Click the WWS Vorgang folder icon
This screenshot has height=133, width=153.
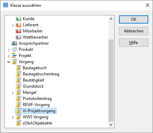pyautogui.click(x=18, y=117)
